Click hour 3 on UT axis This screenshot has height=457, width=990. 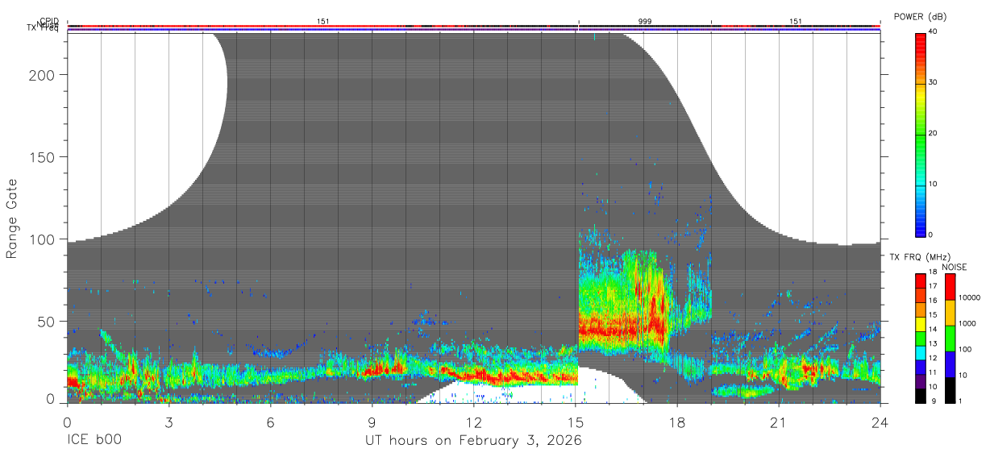tap(168, 422)
